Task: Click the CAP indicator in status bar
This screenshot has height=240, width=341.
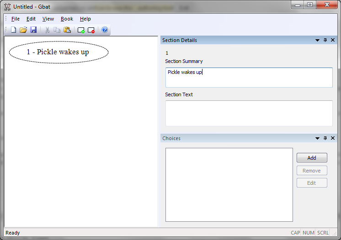Action: [x=295, y=233]
